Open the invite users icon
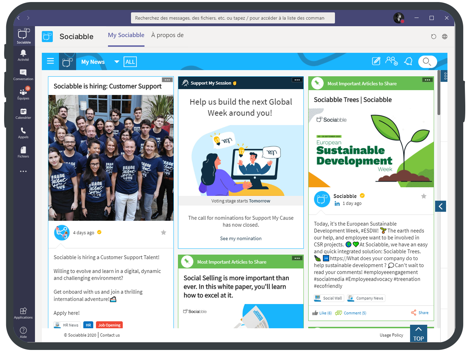The image size is (468, 352). (392, 61)
